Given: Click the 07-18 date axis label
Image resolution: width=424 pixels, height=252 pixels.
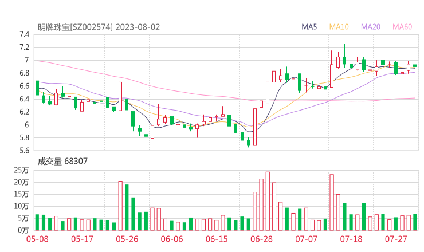Looking at the screenshot, I should (351, 239).
